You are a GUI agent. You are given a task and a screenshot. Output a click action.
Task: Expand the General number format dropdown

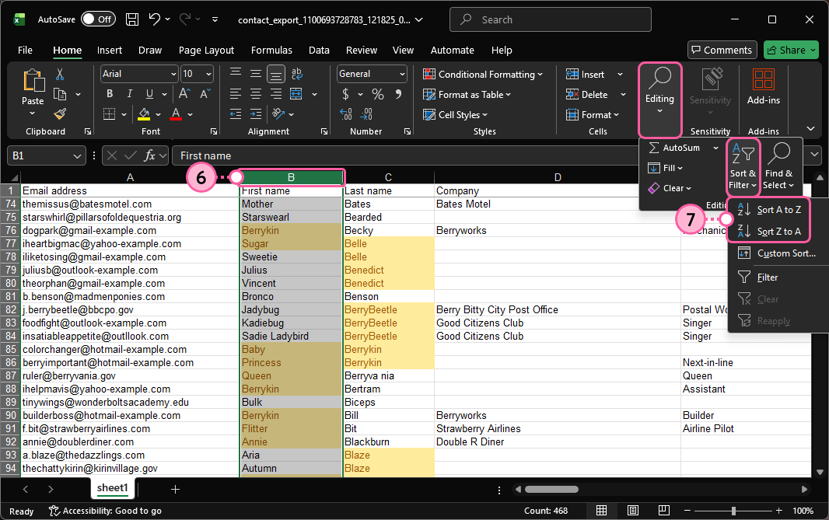point(402,74)
